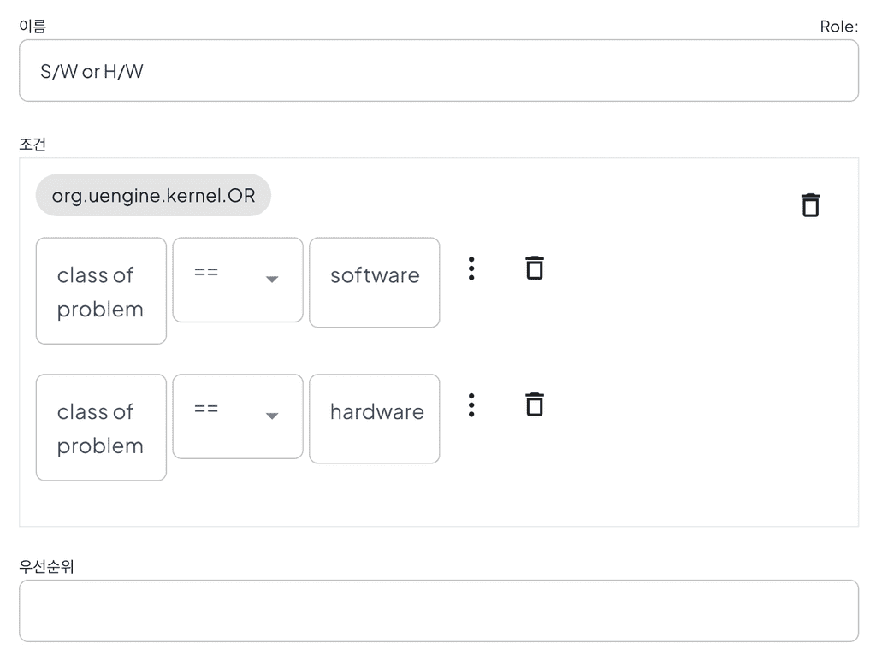Click the empty 우선순위 priority input

coord(438,610)
